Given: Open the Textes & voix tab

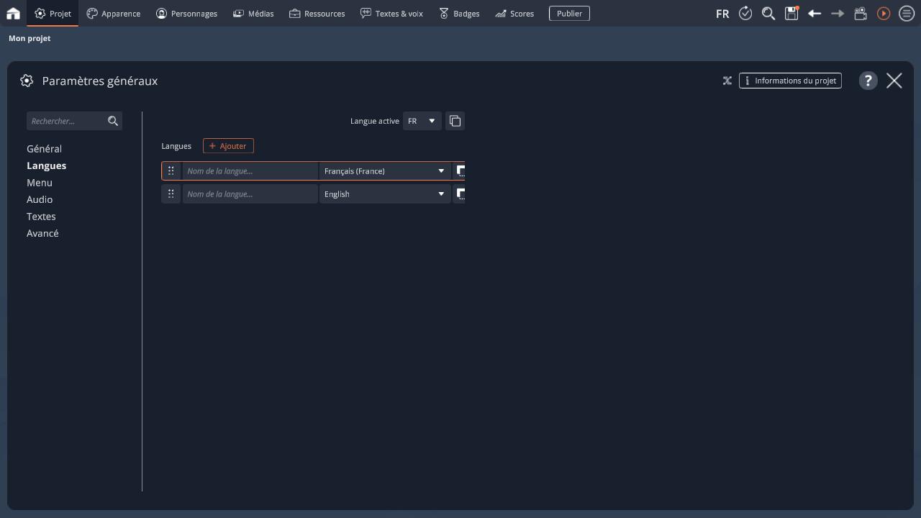Looking at the screenshot, I should tap(391, 13).
